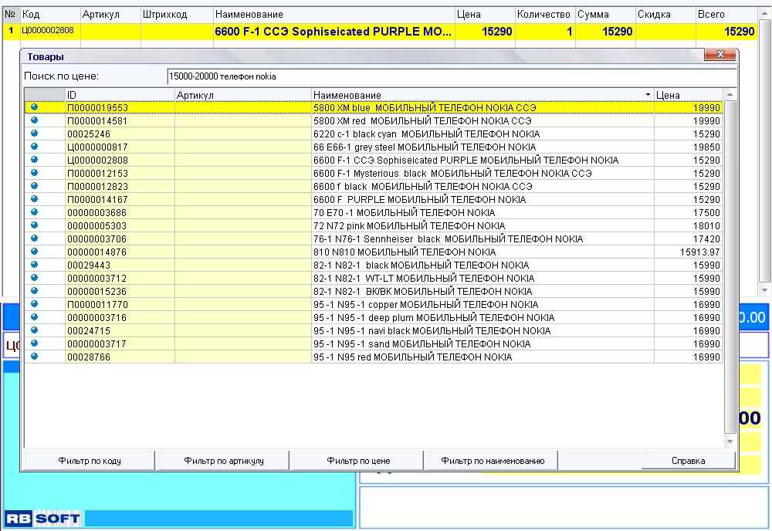772x531 pixels.
Task: Click the RB SOFT logo
Action: pyautogui.click(x=42, y=519)
